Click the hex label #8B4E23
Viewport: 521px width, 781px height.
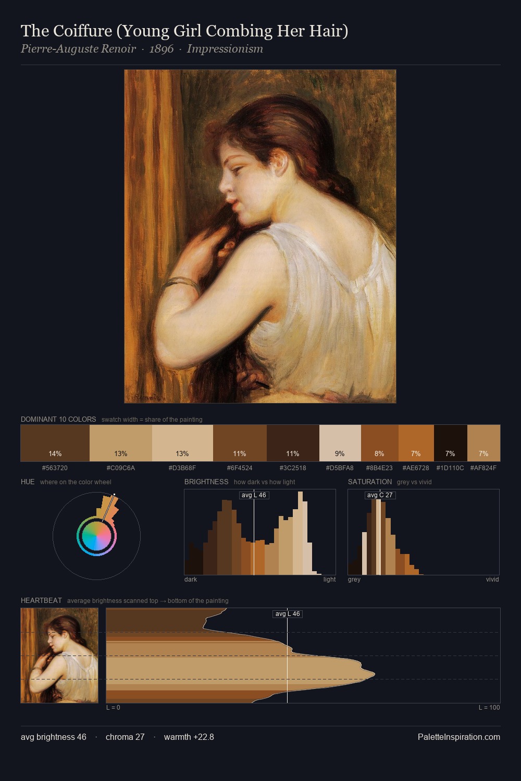[x=379, y=468]
